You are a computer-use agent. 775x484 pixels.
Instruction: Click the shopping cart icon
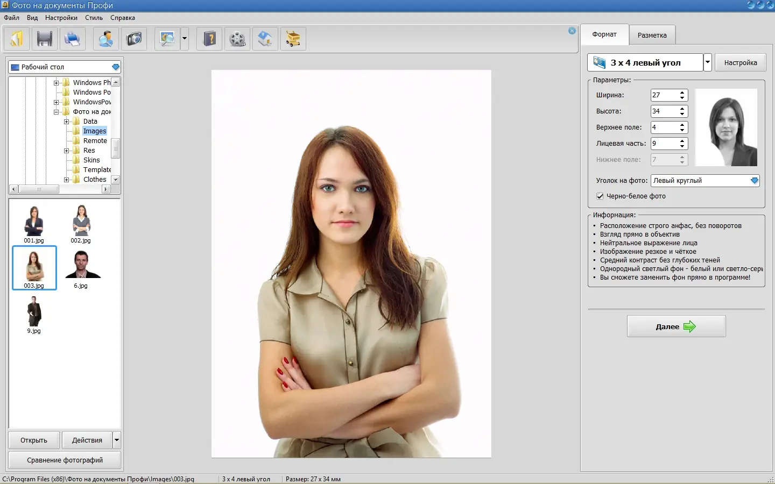point(293,39)
